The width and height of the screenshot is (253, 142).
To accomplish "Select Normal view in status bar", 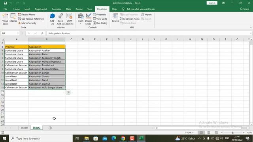I will pyautogui.click(x=201, y=133).
